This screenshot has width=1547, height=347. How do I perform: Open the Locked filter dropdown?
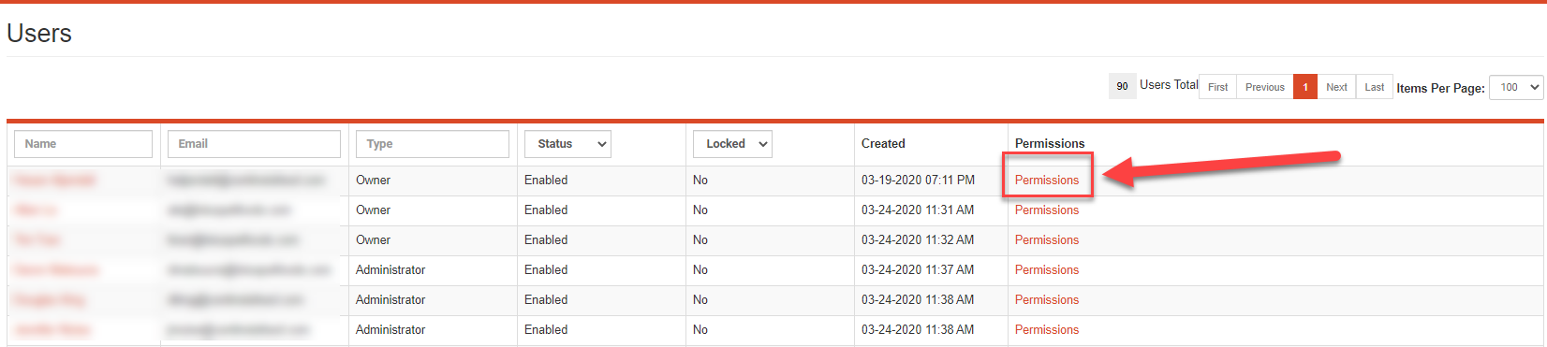(732, 144)
